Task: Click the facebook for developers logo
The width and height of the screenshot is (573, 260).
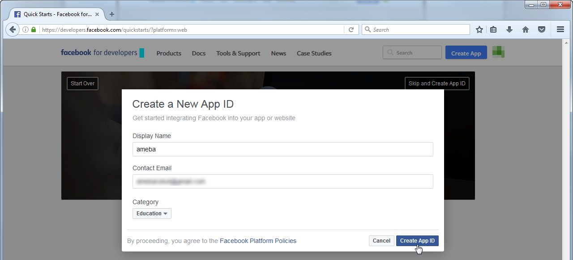Action: pyautogui.click(x=103, y=53)
